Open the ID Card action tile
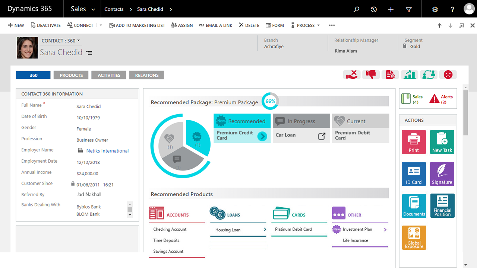Viewport: 477px width, 268px height. (414, 174)
